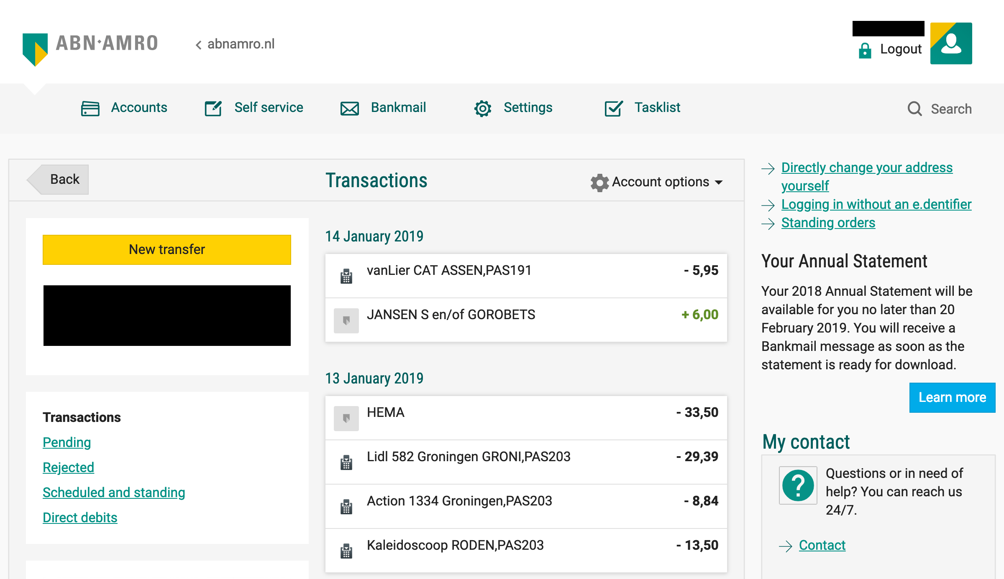
Task: Click the card terminal icon for Kaleidoscoop RODEN
Action: (x=346, y=551)
